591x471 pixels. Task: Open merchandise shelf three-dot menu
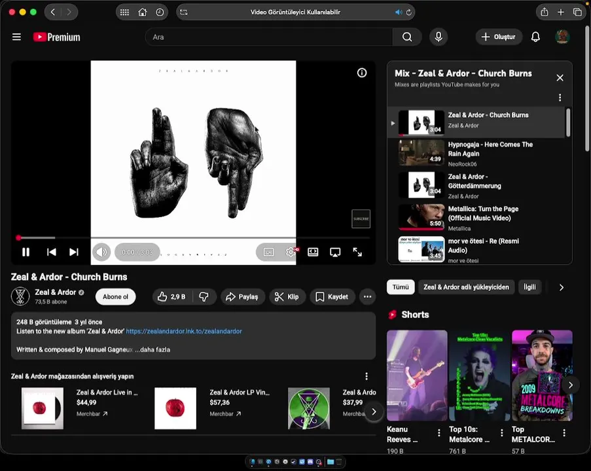[366, 376]
